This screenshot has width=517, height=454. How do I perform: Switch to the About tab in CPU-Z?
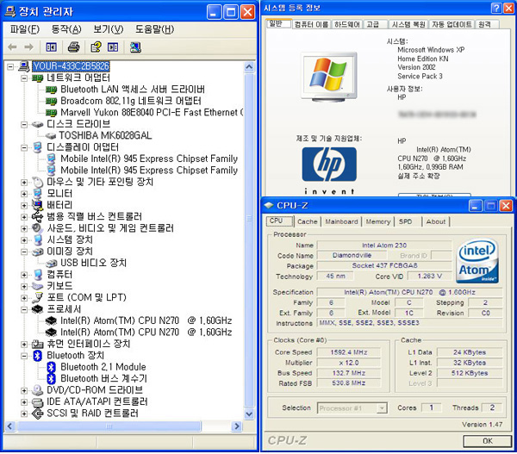tap(435, 221)
